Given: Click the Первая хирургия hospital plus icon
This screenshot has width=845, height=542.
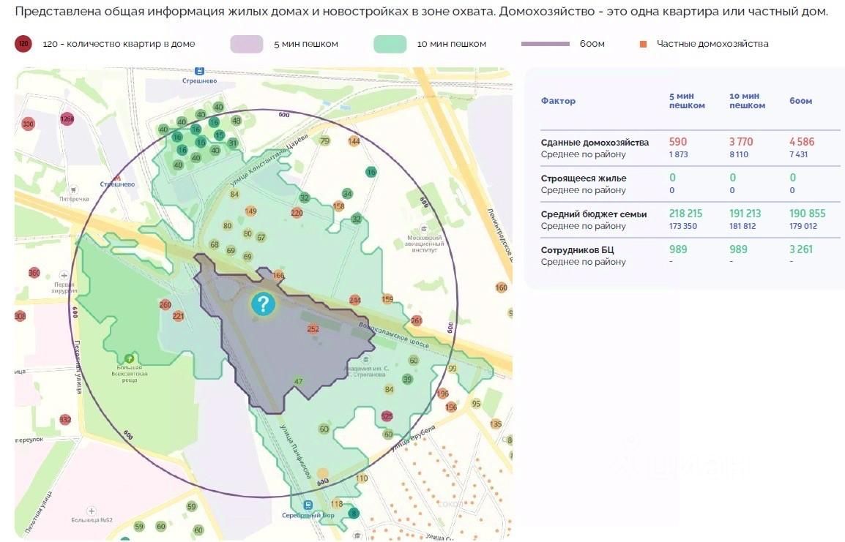Looking at the screenshot, I should coord(64,275).
